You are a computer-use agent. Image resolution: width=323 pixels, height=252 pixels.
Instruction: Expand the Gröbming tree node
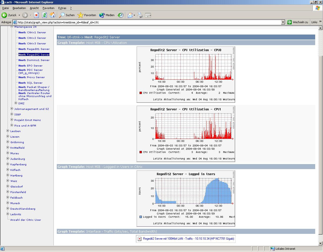tap(8, 142)
